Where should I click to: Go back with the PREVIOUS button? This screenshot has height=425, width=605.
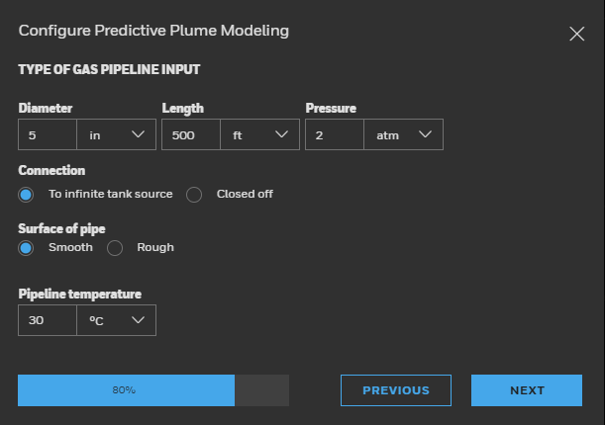coord(395,390)
